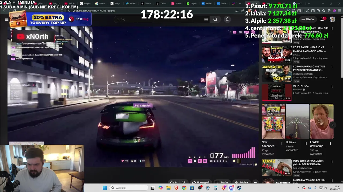Open the OSTATNI RAZ thumbnail by SENTINO

pos(277,92)
